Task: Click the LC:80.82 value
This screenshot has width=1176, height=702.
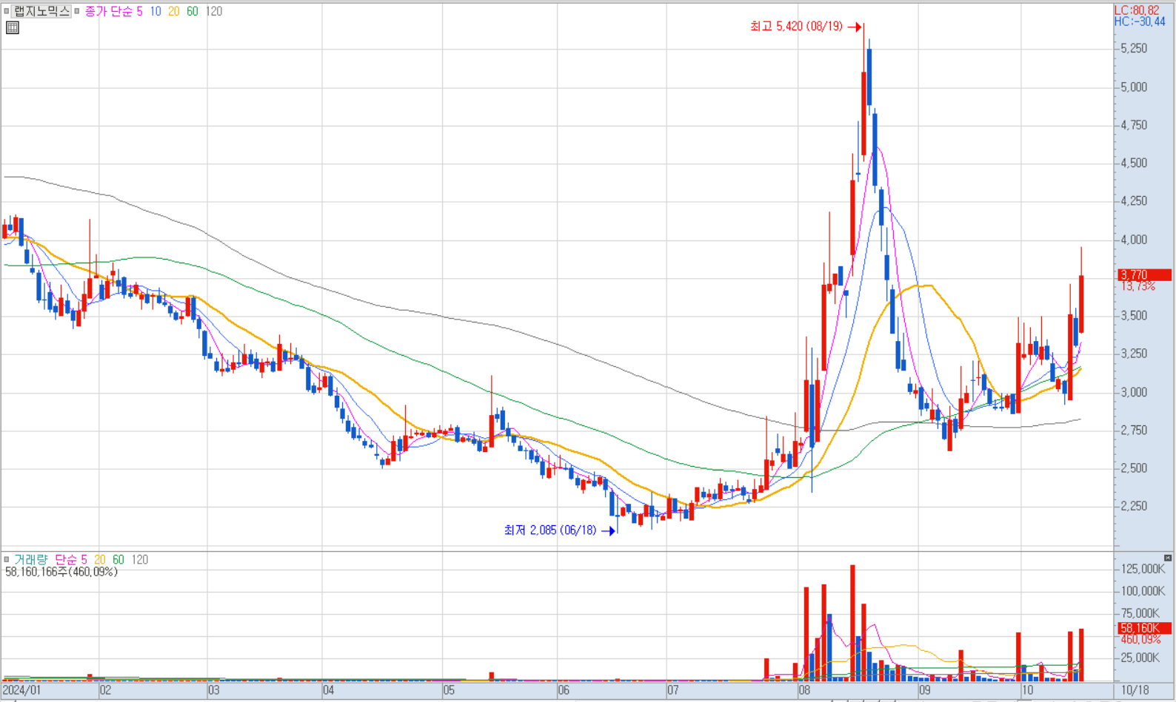Action: click(1137, 10)
